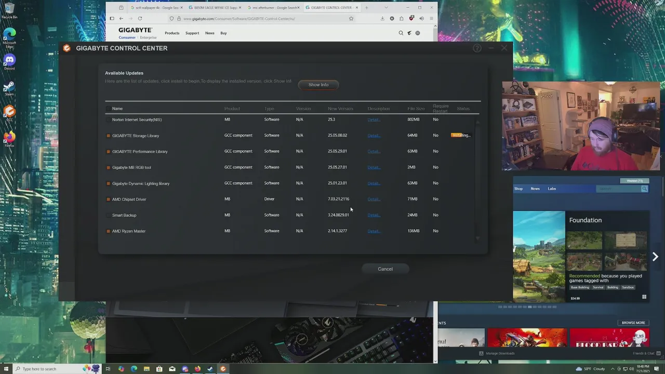Launch Steam desktop shortcut
665x374 pixels.
9,88
